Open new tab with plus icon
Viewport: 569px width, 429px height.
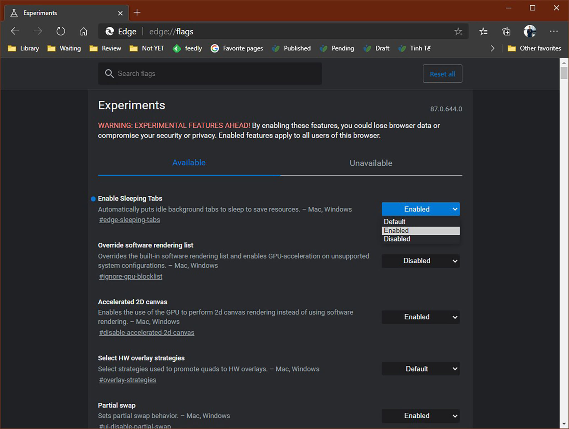pyautogui.click(x=137, y=13)
